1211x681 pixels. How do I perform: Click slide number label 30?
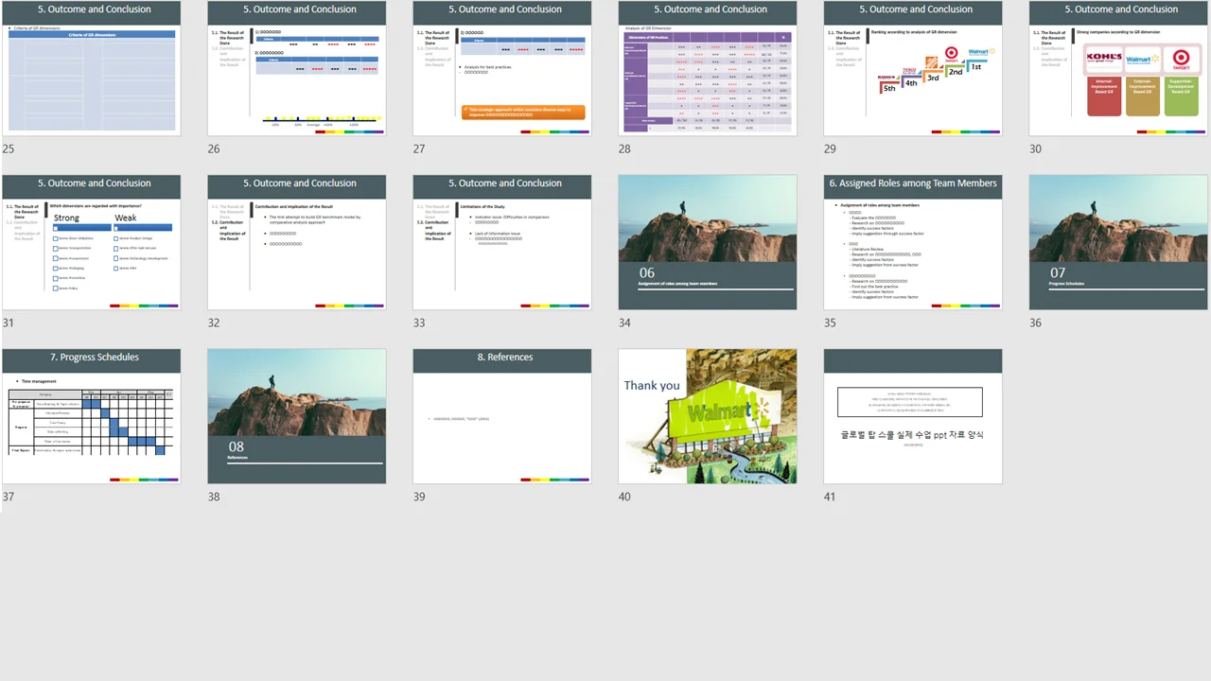coord(1035,148)
